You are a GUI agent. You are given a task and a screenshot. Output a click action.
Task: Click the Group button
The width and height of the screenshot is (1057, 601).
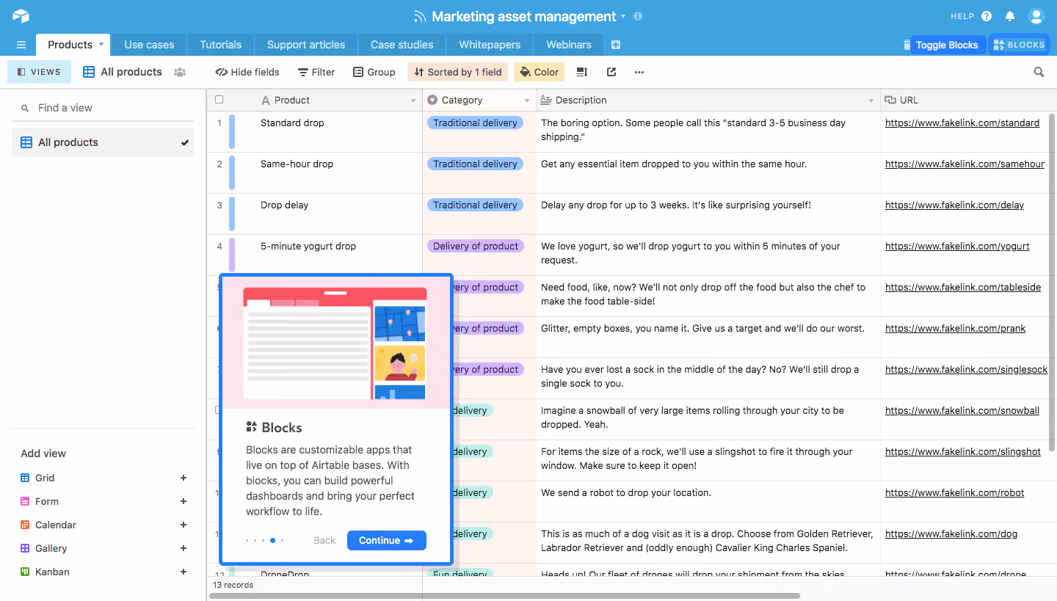click(374, 72)
